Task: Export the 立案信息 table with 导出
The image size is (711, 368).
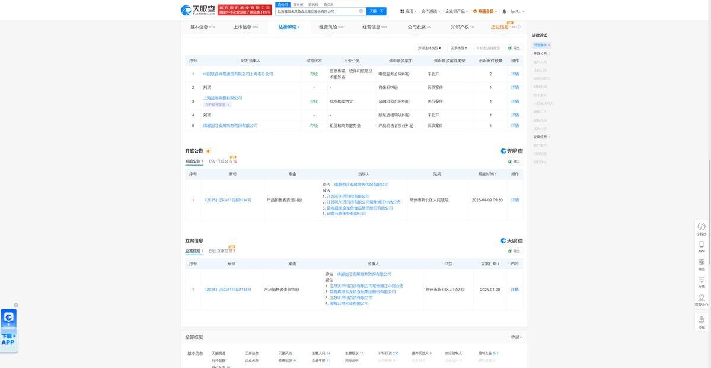Action: 514,252
